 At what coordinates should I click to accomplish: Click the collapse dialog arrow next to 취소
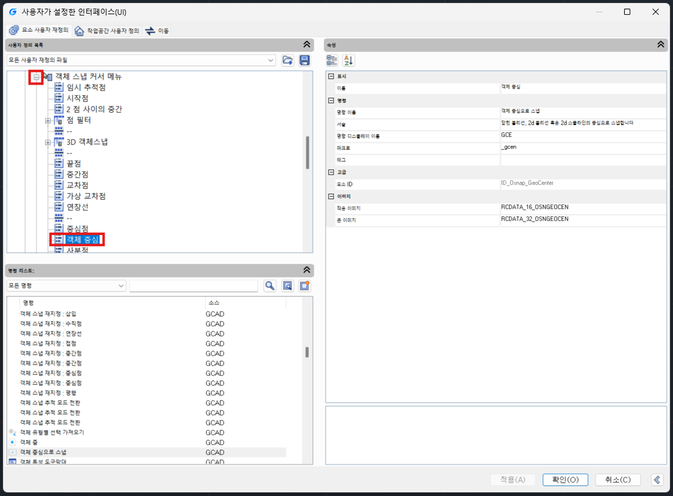pos(658,480)
